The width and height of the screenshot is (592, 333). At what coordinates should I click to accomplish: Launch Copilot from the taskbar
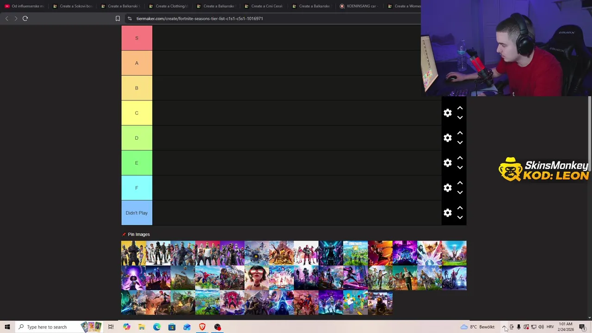(126, 327)
